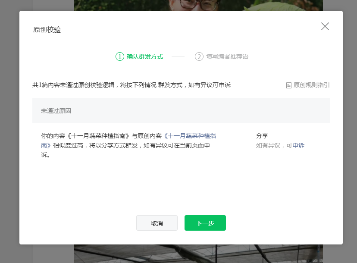Click the 取消 button
Viewport: 357px width, 263px height.
[x=157, y=223]
